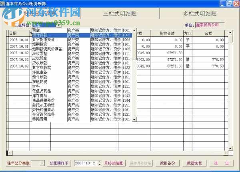240x172 pixels.
Task: Decrease the date with the stepper down arrow
Action: 100,164
